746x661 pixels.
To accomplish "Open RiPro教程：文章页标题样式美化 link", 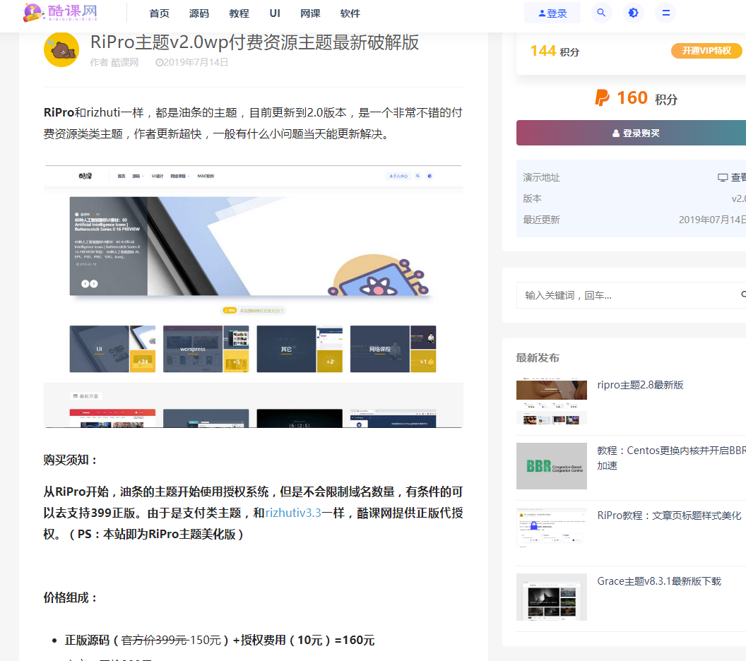I will [669, 516].
